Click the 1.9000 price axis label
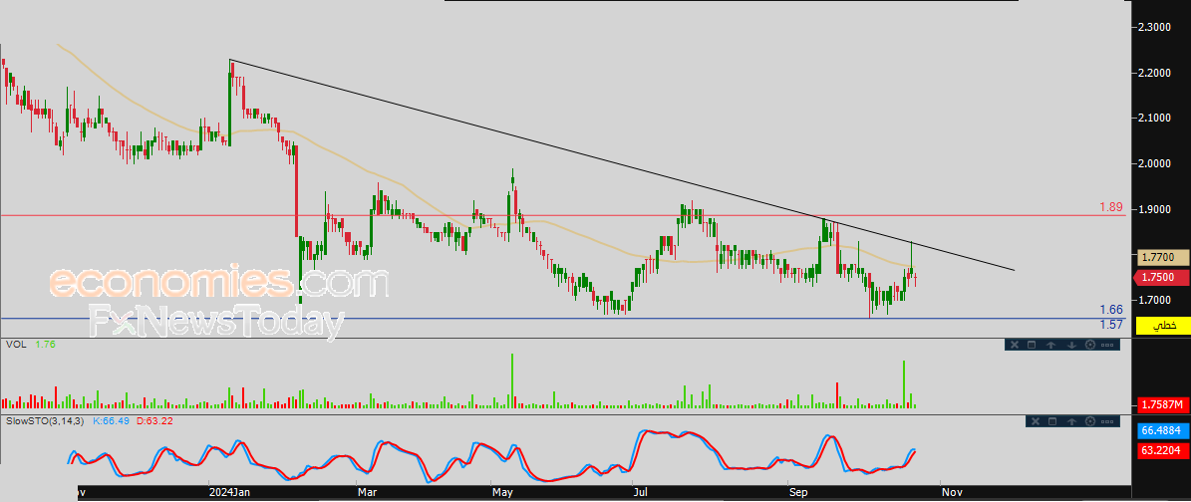 (x=1153, y=209)
